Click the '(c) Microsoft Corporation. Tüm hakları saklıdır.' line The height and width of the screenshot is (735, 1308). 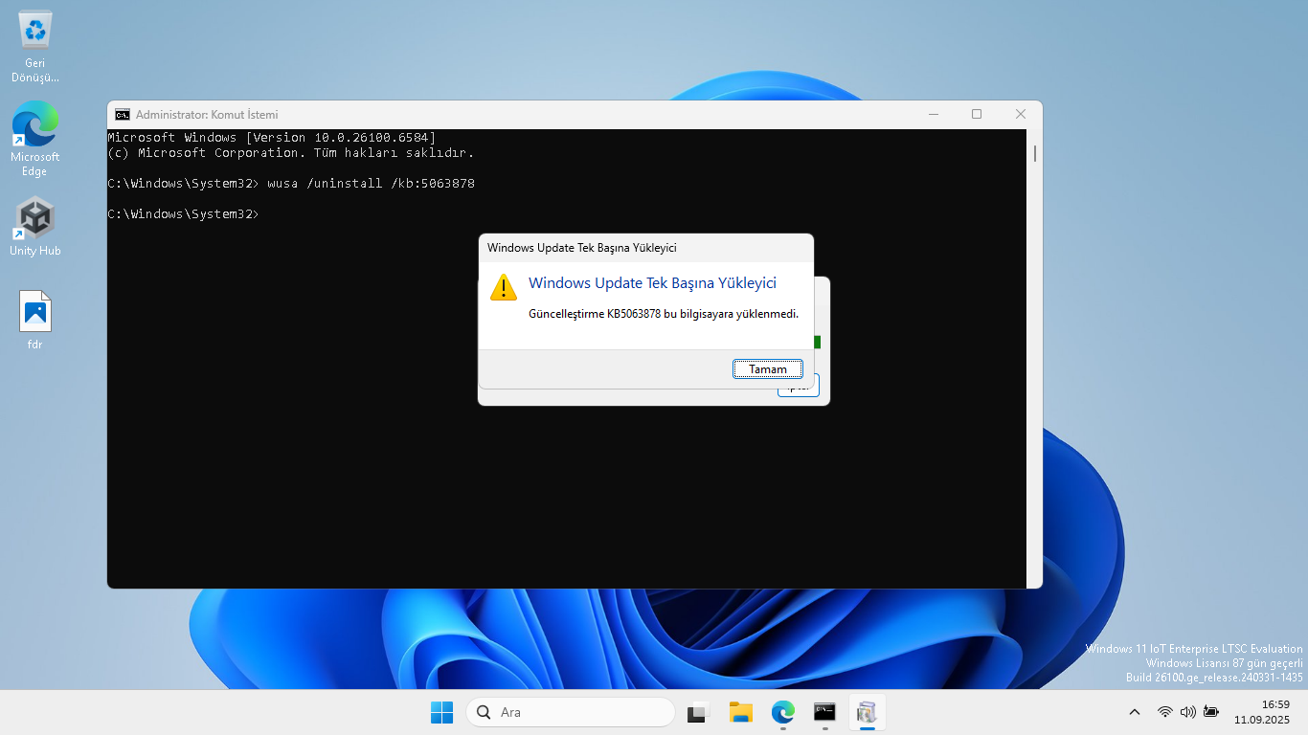[291, 153]
